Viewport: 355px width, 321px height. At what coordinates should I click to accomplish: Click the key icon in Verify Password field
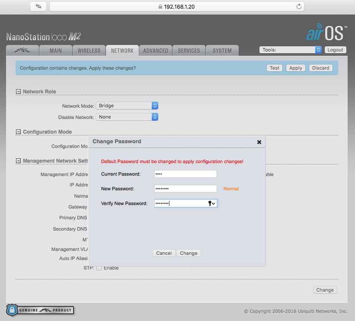(211, 203)
